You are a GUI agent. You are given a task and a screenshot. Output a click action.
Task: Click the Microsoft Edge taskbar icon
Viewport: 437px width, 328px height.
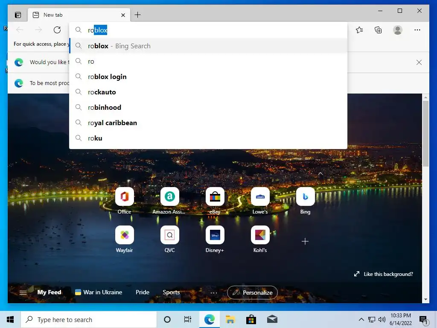[209, 319]
